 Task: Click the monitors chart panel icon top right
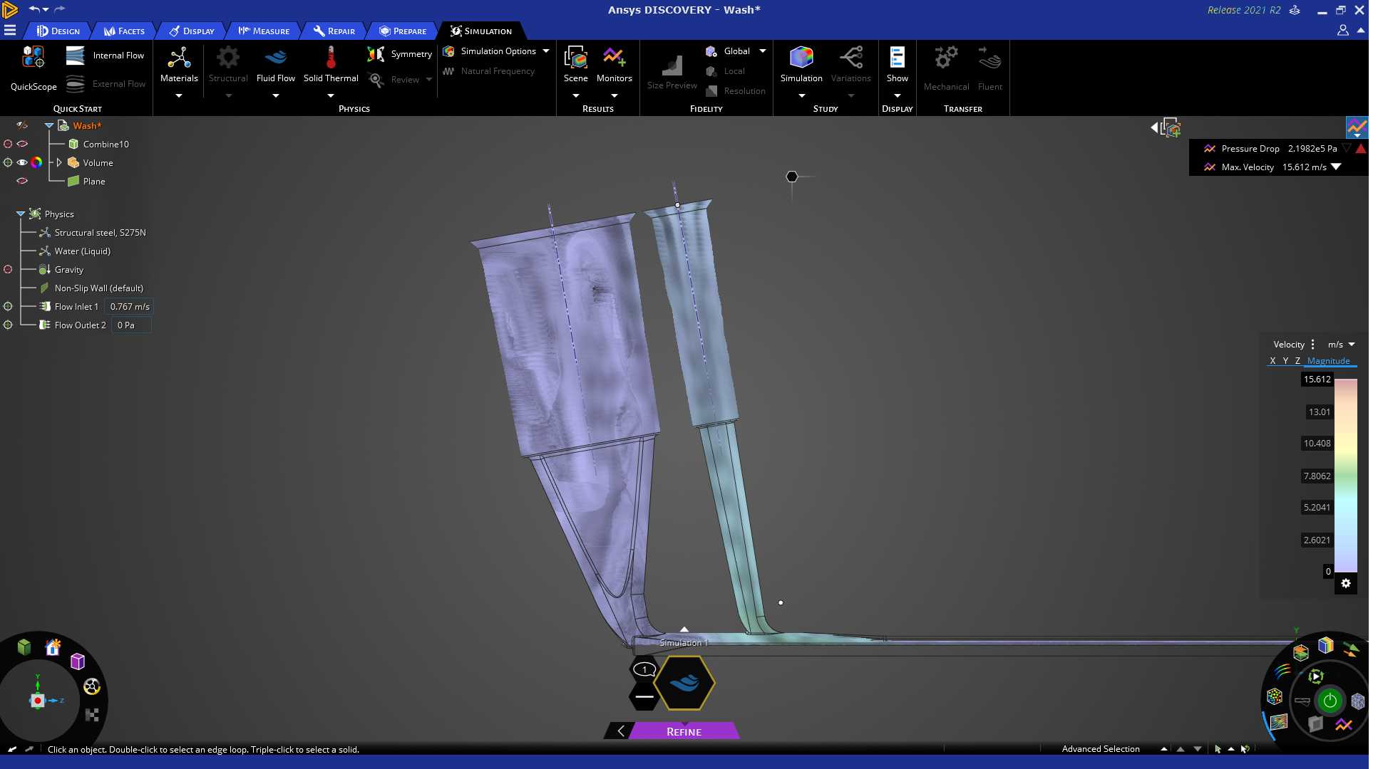(1357, 127)
